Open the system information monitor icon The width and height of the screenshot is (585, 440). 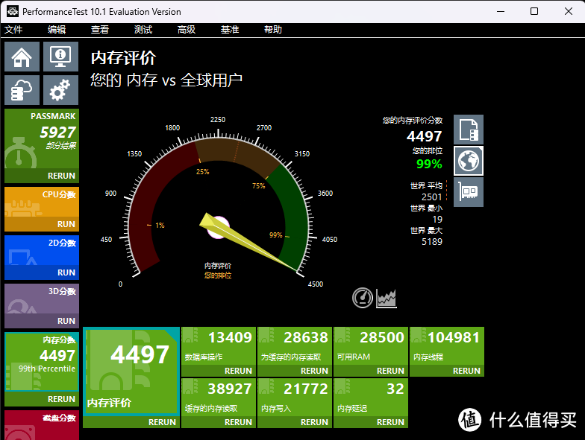coord(61,57)
